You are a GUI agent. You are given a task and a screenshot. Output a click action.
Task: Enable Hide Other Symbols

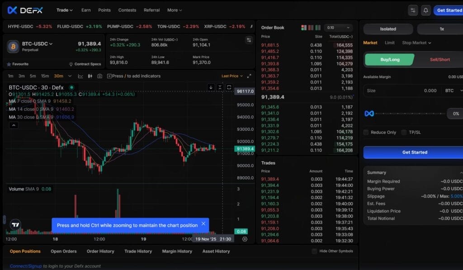click(314, 251)
